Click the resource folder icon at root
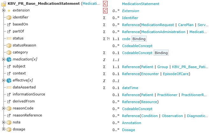The image size is (210, 133). click(4, 4)
